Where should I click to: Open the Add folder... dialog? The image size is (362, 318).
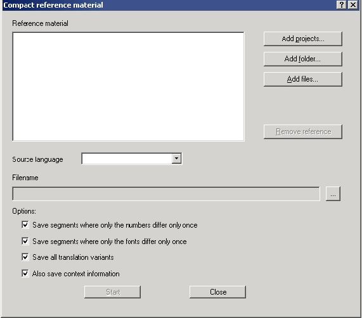[x=302, y=59]
